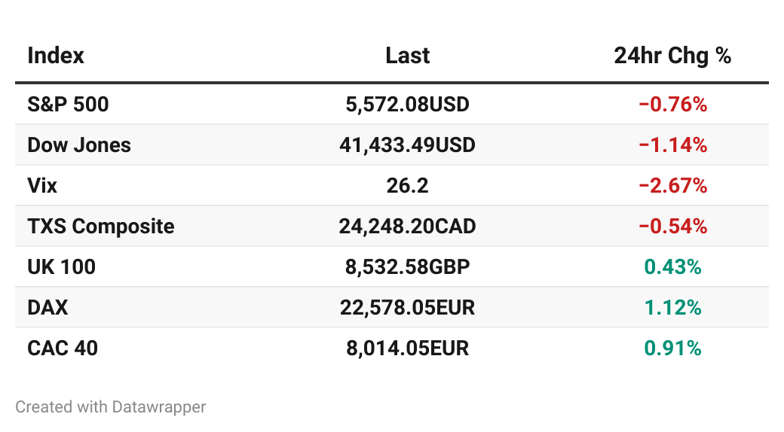Image resolution: width=784 pixels, height=432 pixels.
Task: Click the green 1.12% change
Action: [673, 308]
